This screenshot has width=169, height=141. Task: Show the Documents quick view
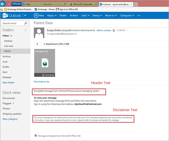(9, 98)
